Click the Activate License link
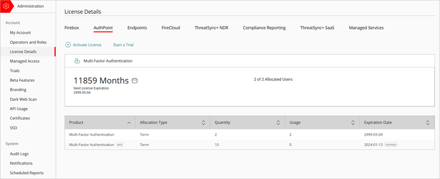 87,45
